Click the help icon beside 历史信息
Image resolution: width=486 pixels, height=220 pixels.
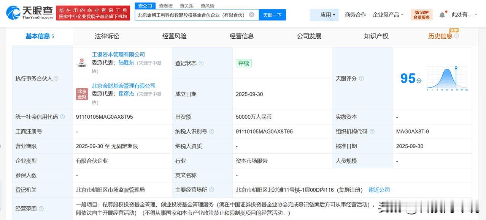coord(456,36)
